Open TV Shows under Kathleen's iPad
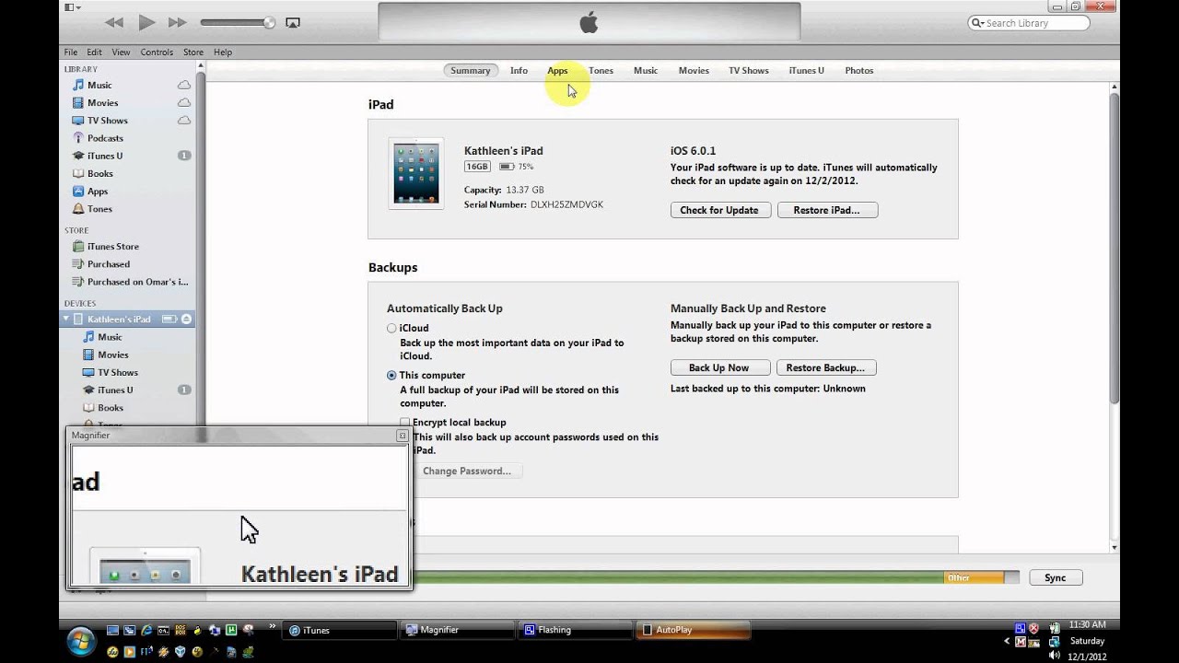Viewport: 1179px width, 663px height. [117, 372]
